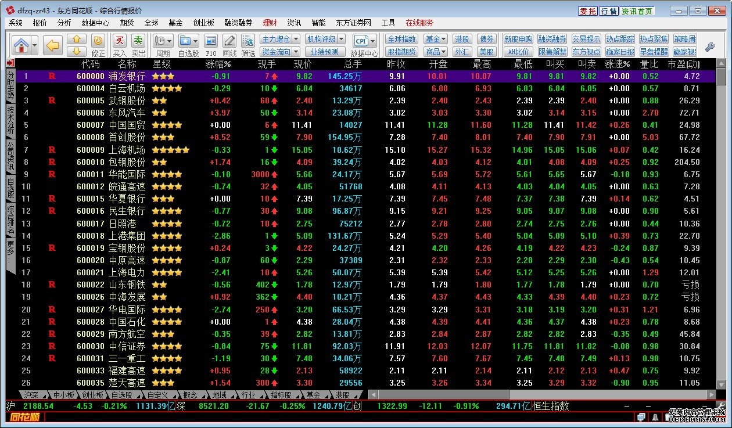Select the 浦发银行 stock row

click(x=366, y=76)
